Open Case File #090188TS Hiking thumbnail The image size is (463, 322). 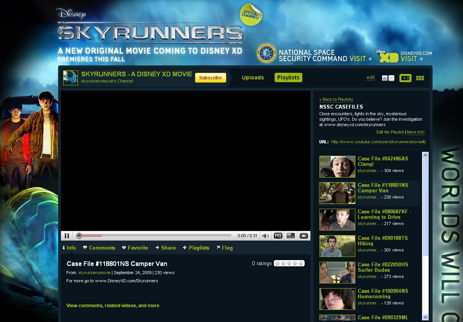pos(337,246)
